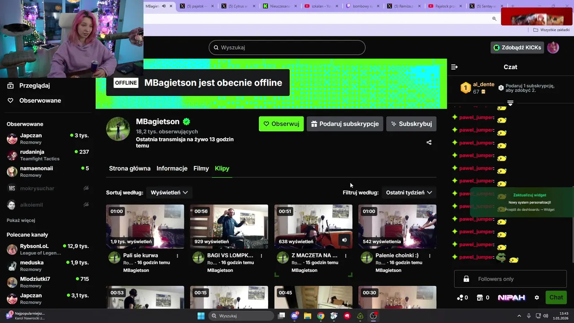Switch to Filmy tab
This screenshot has height=323, width=574.
coord(201,168)
